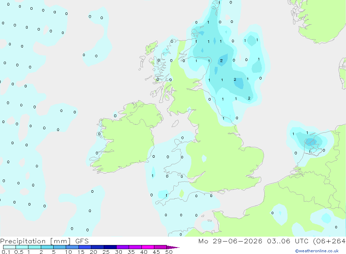Select the 40–45 mm magenta legend swatch
The height and width of the screenshot is (254, 346).
[x=148, y=247]
